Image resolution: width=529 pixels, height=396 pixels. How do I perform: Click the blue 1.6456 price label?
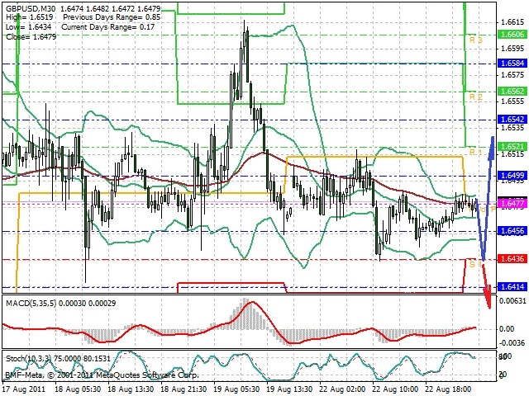pos(512,231)
